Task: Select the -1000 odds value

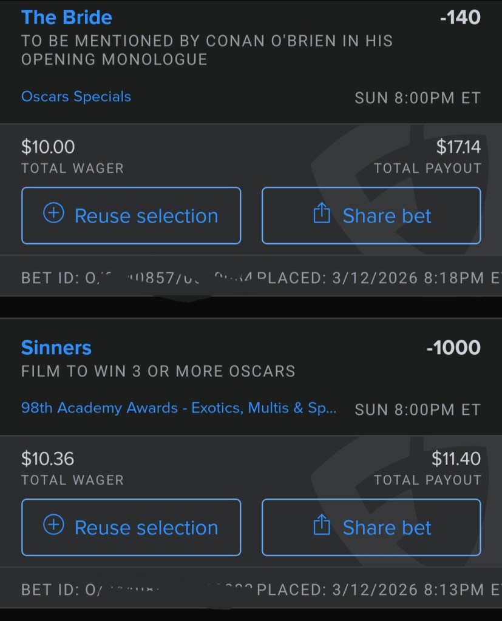Action: 453,347
